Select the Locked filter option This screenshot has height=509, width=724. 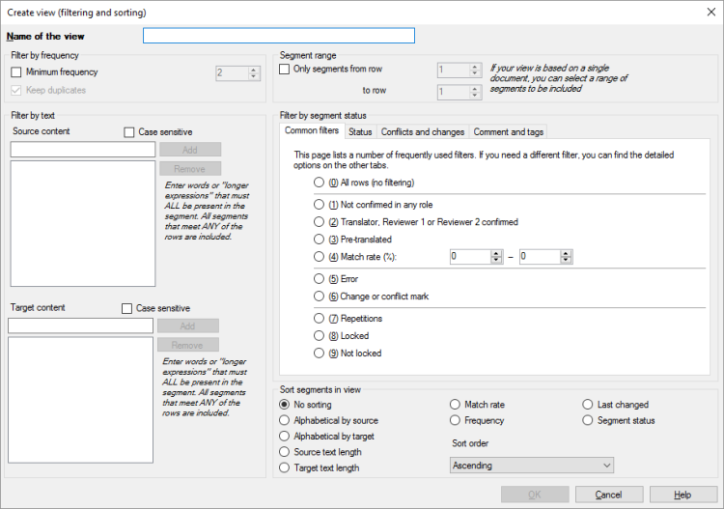coord(320,336)
